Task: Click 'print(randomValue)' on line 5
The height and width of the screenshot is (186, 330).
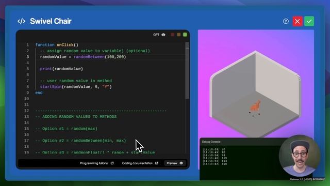Action: [x=61, y=69]
